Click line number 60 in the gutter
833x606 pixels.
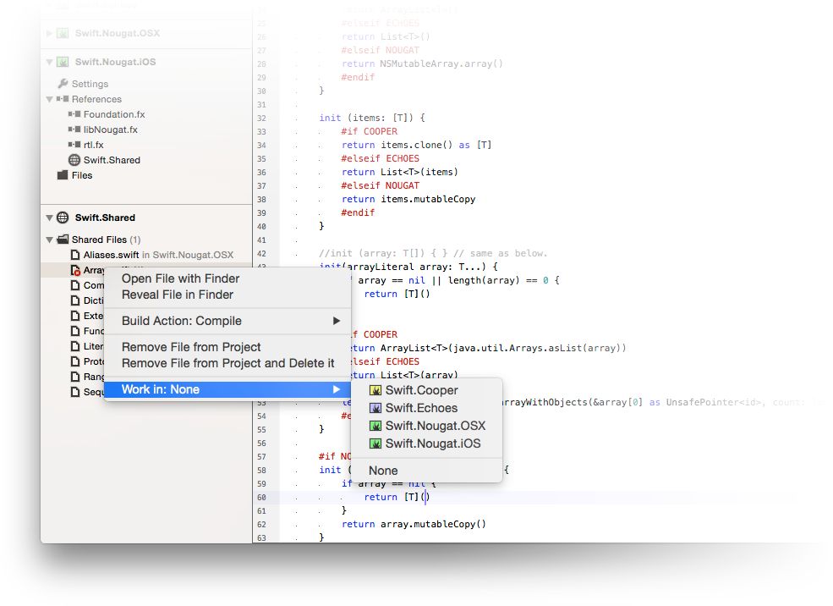coord(261,498)
